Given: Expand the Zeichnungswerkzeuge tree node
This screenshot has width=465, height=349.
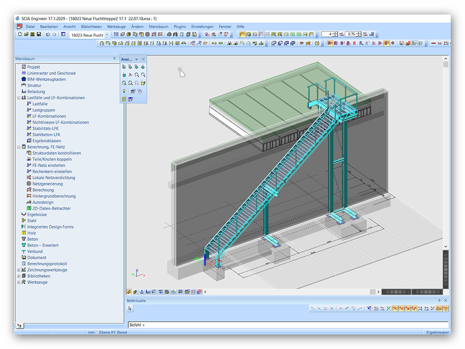Looking at the screenshot, I should pyautogui.click(x=18, y=270).
